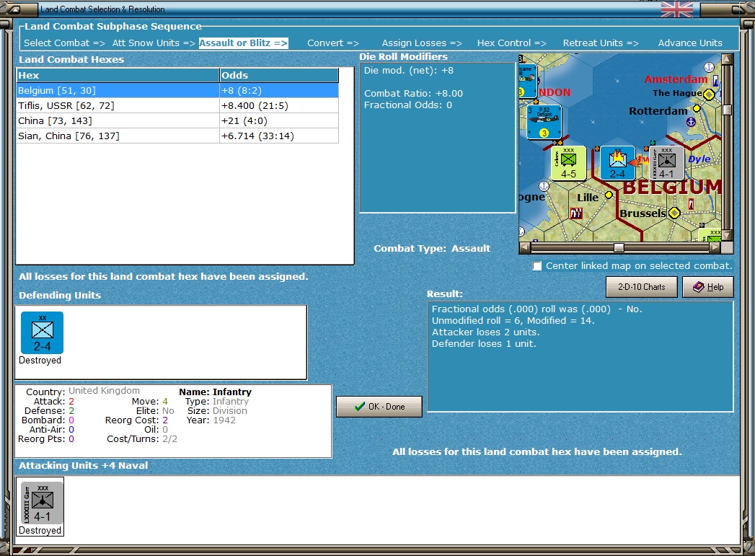Click the green checkmark on OK - Done
Image resolution: width=755 pixels, height=556 pixels.
[x=360, y=407]
